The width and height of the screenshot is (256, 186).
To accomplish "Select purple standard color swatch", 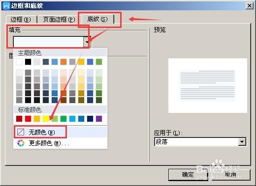I will click(x=99, y=119).
